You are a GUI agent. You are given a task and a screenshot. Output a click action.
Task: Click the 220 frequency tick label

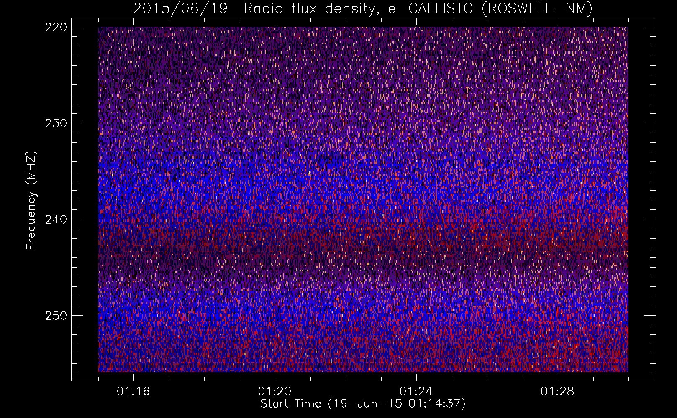click(56, 27)
